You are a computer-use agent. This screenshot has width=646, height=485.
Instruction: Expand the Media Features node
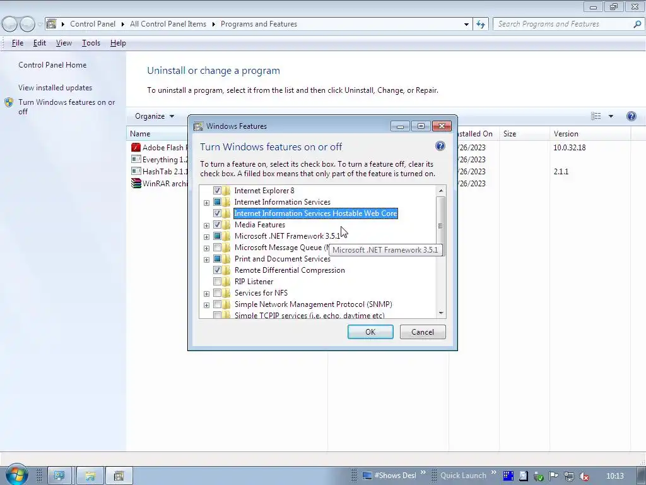(206, 225)
